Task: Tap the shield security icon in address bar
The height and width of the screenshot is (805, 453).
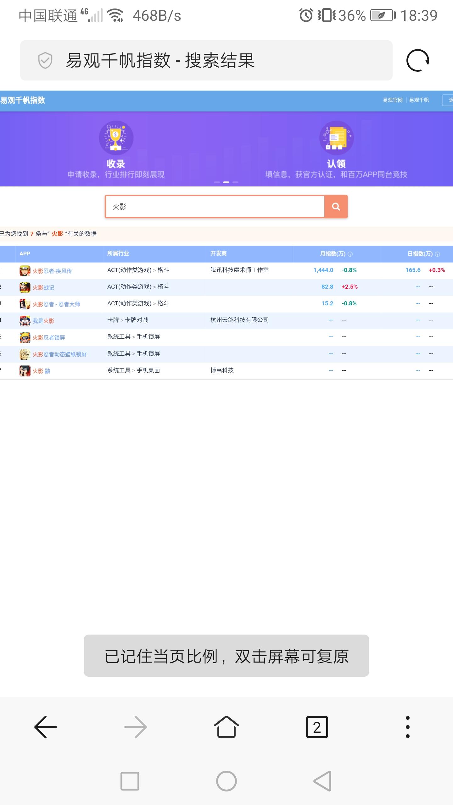Action: coord(45,60)
